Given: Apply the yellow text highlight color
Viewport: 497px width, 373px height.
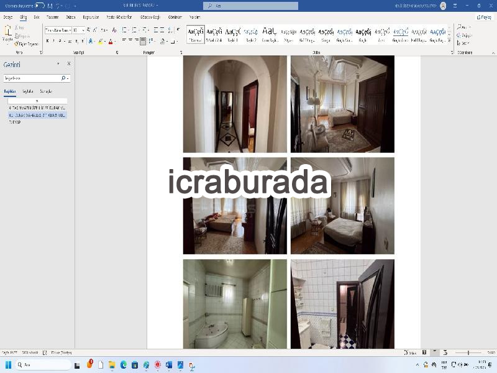Looking at the screenshot, I should pos(101,41).
